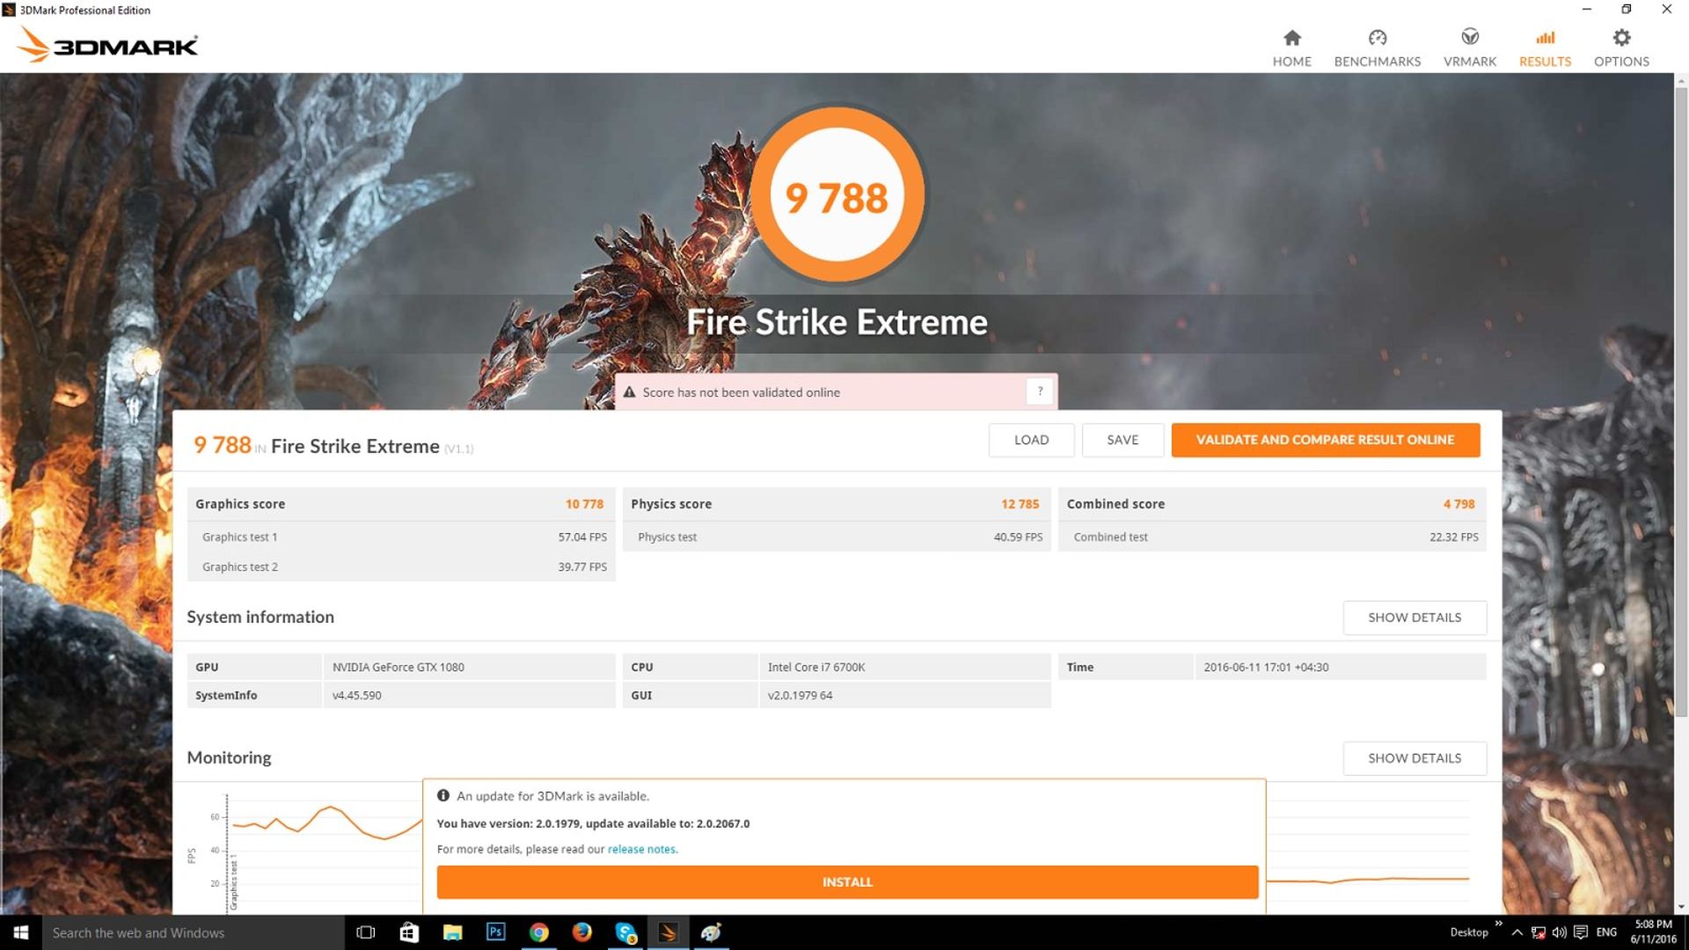
Task: Click the Physics score value 12 785
Action: (1020, 504)
